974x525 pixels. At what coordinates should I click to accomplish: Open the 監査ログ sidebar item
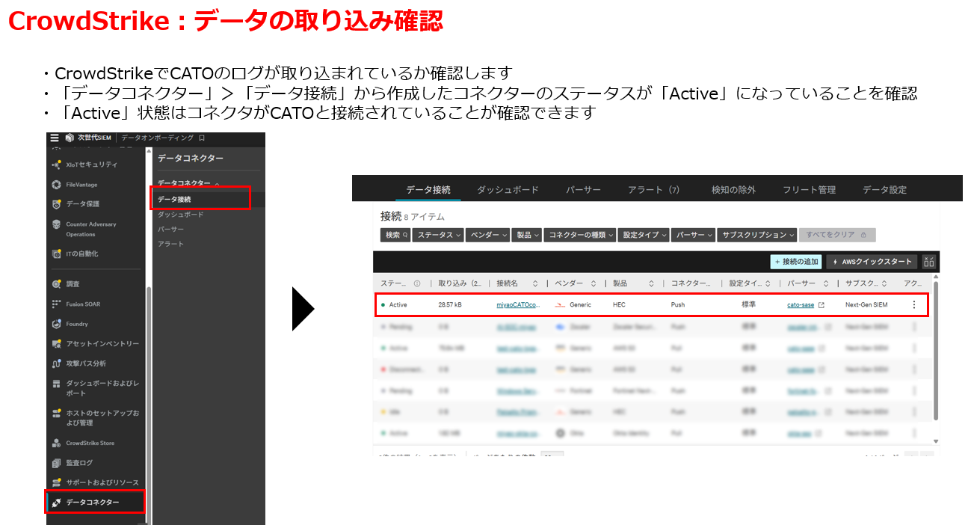click(x=79, y=463)
